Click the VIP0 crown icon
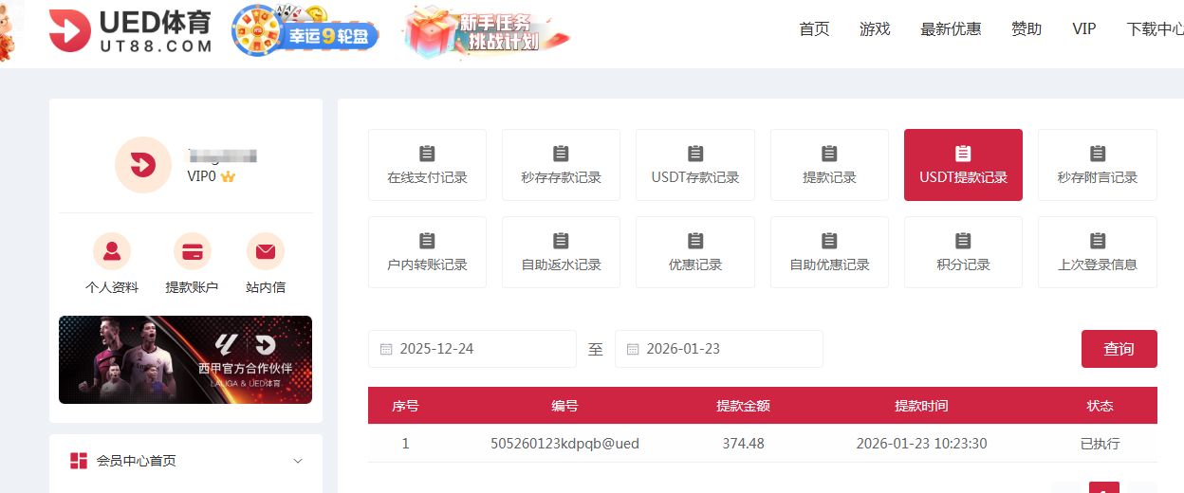The width and height of the screenshot is (1184, 493). click(228, 176)
